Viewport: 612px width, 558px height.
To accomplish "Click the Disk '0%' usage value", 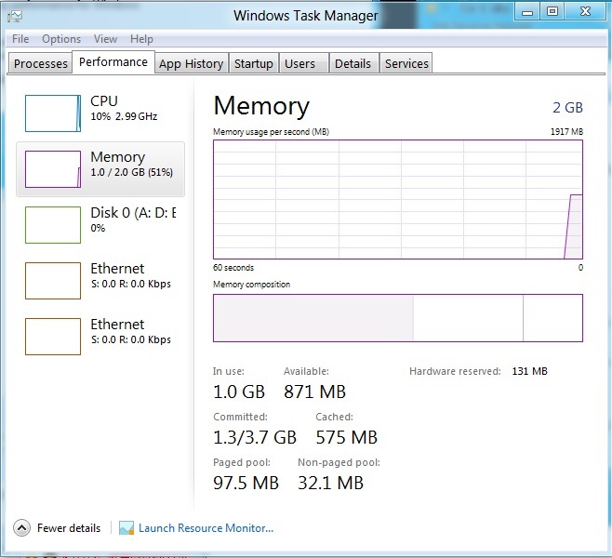I will (x=98, y=228).
